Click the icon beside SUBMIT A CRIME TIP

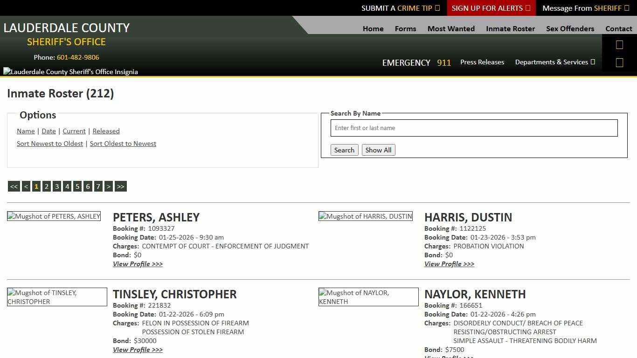coord(437,8)
